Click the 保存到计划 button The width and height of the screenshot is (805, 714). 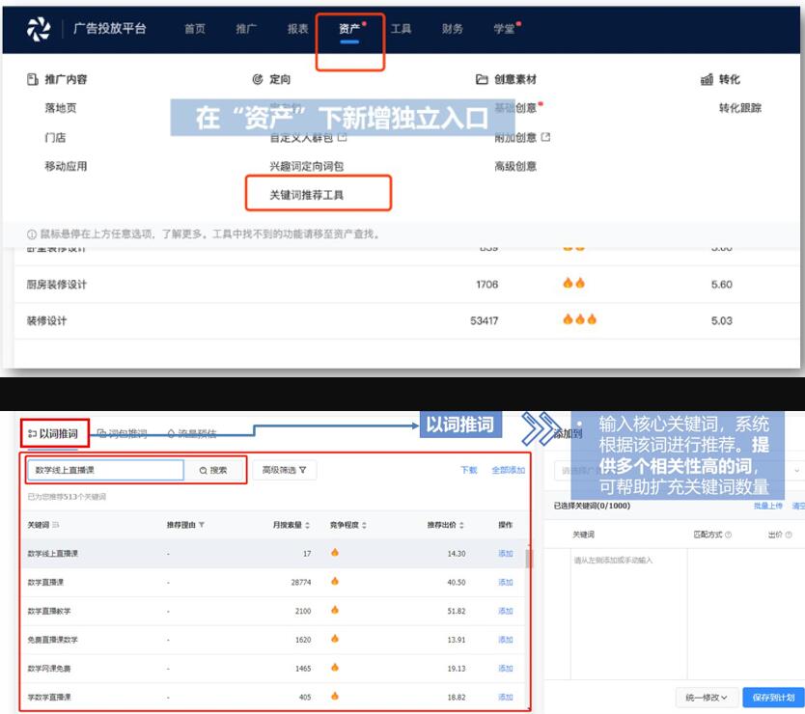click(x=773, y=697)
